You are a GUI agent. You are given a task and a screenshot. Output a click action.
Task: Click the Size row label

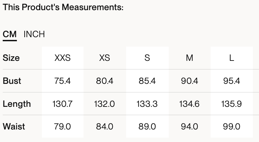coord(11,58)
